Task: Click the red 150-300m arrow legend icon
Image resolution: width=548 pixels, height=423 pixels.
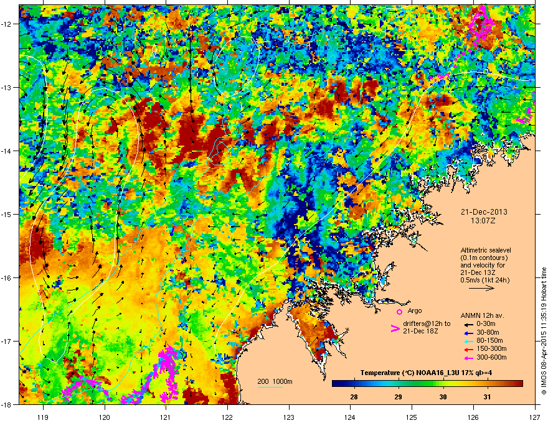Action: tap(468, 349)
